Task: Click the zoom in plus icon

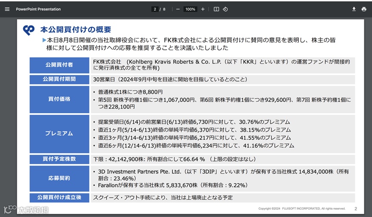Action: pyautogui.click(x=203, y=9)
